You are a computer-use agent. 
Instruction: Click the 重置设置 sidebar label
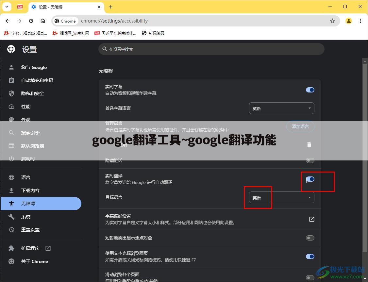click(x=30, y=230)
